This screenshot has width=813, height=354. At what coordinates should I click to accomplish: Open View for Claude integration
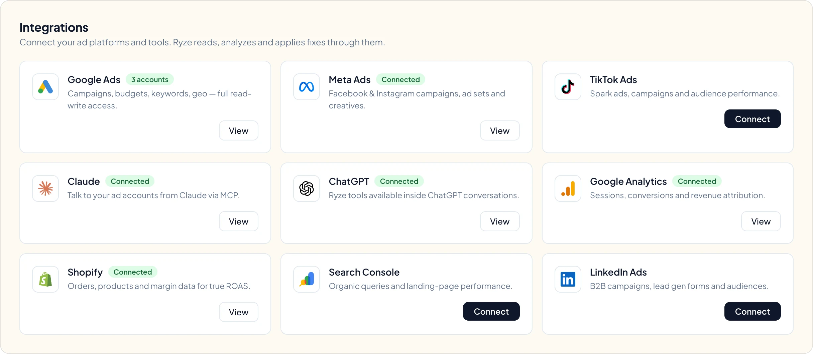pos(239,221)
